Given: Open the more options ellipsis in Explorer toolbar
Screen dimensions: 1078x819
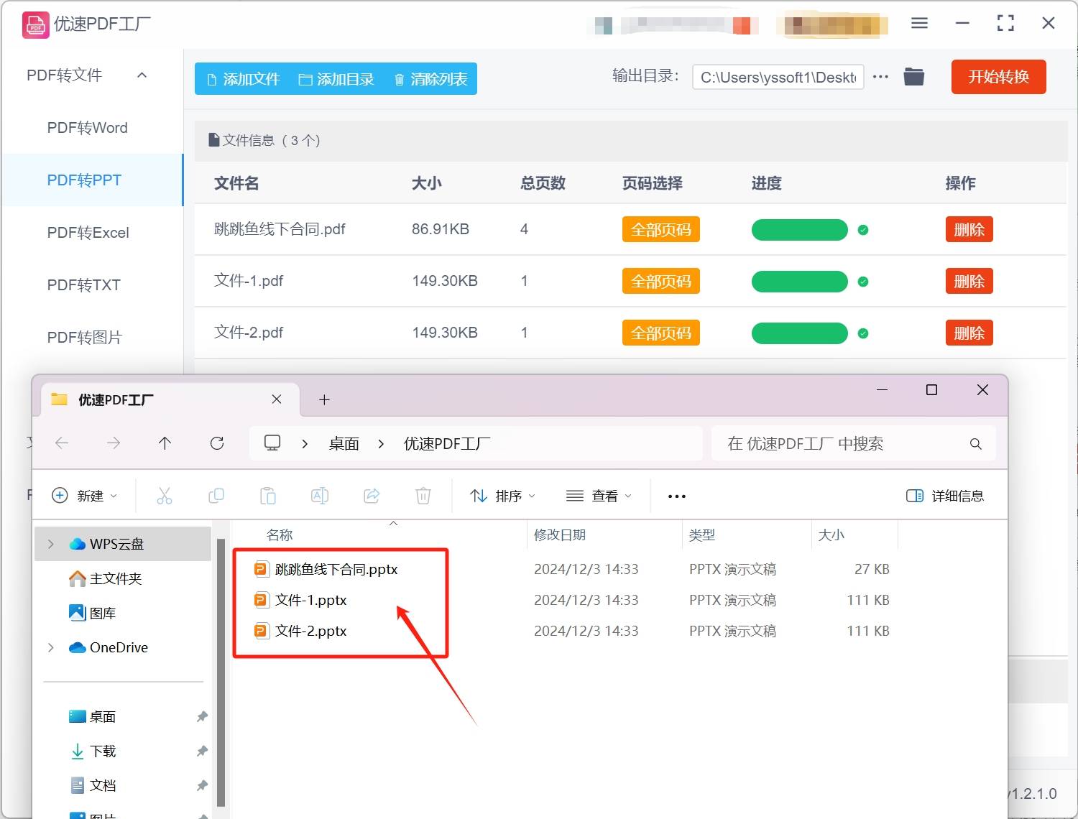Looking at the screenshot, I should (x=676, y=496).
